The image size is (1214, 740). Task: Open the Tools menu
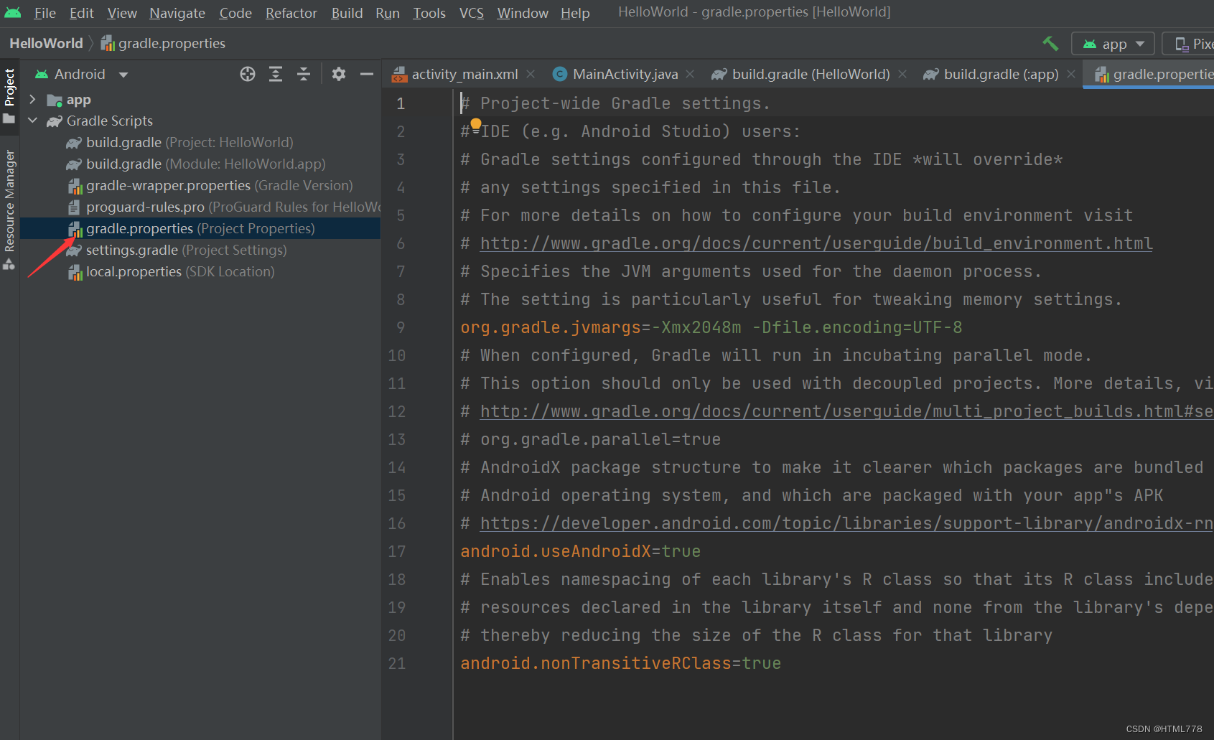pos(429,13)
